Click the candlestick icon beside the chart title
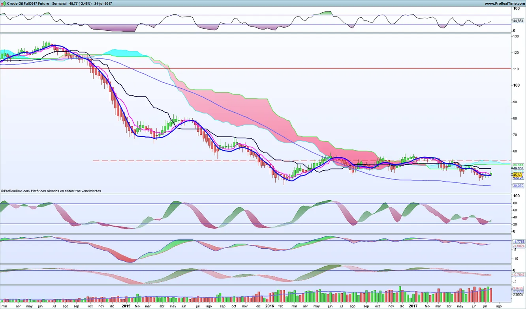 pyautogui.click(x=4, y=3)
